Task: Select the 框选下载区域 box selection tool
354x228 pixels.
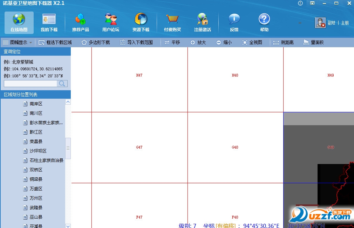Action: [55, 42]
